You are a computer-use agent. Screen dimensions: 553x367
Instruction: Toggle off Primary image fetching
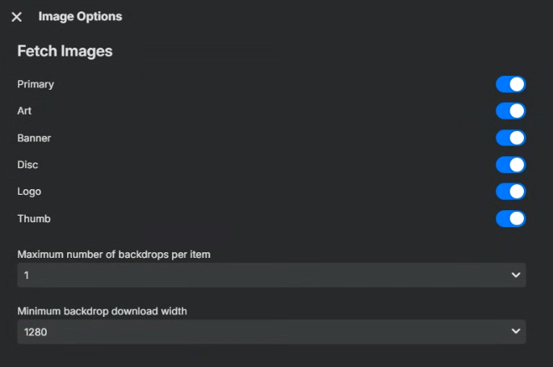[x=510, y=84]
